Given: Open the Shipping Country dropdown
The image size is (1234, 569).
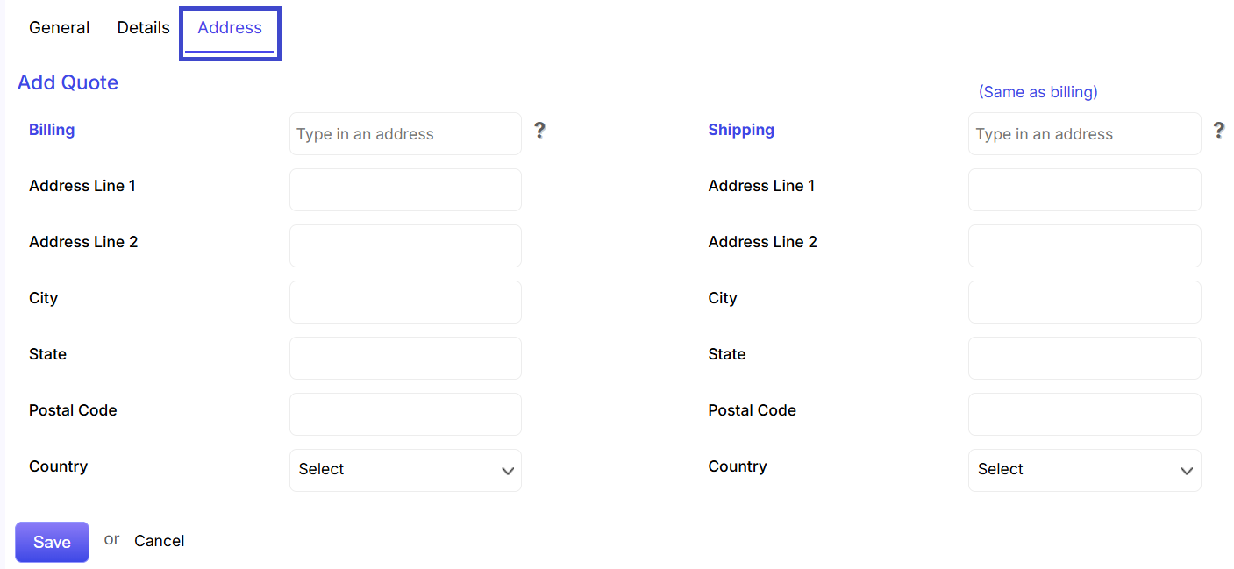Looking at the screenshot, I should (x=1085, y=470).
